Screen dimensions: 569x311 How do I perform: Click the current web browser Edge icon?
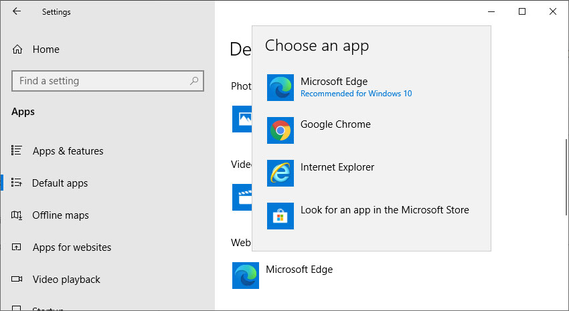(245, 276)
